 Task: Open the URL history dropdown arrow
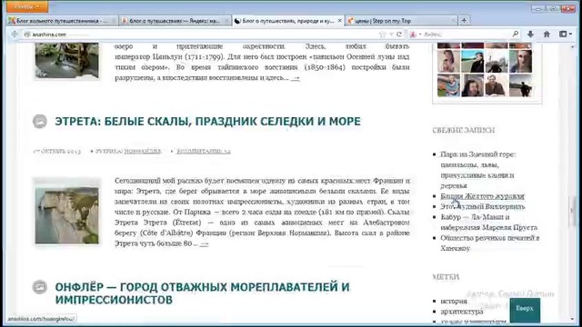tap(391, 35)
